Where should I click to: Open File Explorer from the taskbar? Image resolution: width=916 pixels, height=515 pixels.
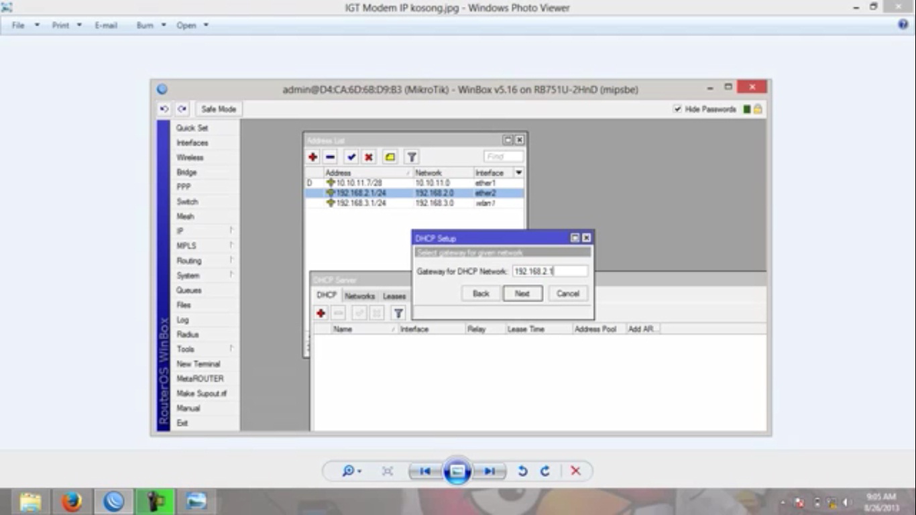(x=31, y=502)
